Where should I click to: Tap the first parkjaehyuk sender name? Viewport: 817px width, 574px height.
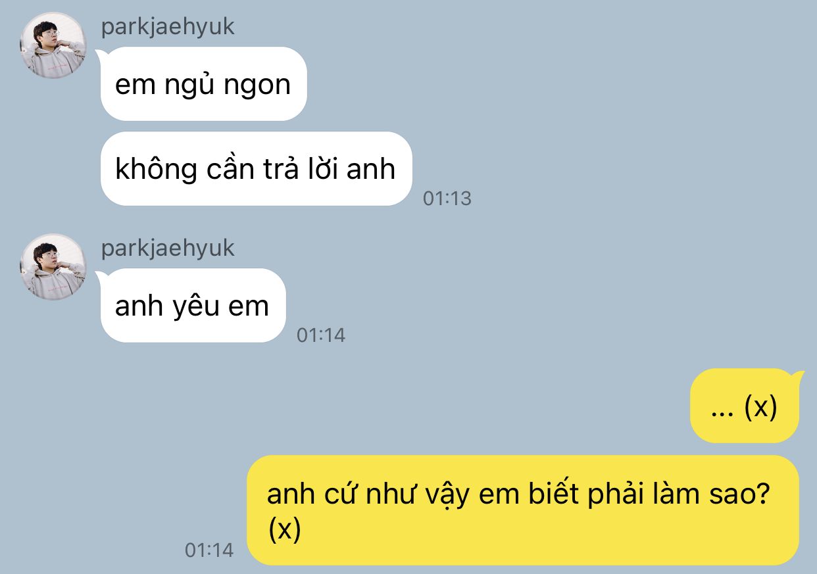[x=168, y=27]
